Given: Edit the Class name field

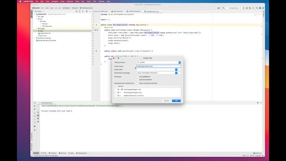Looking at the screenshot, I should pos(159,66).
